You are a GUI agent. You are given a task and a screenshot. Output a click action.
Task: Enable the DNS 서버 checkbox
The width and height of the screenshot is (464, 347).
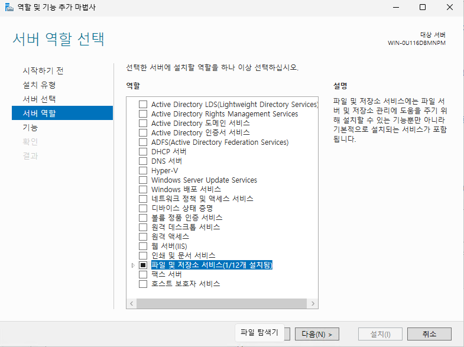pos(143,161)
